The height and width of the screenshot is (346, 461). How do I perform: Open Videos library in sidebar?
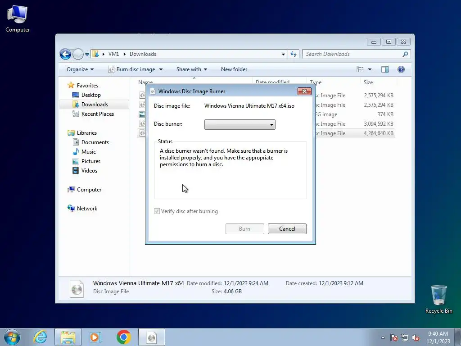[89, 171]
